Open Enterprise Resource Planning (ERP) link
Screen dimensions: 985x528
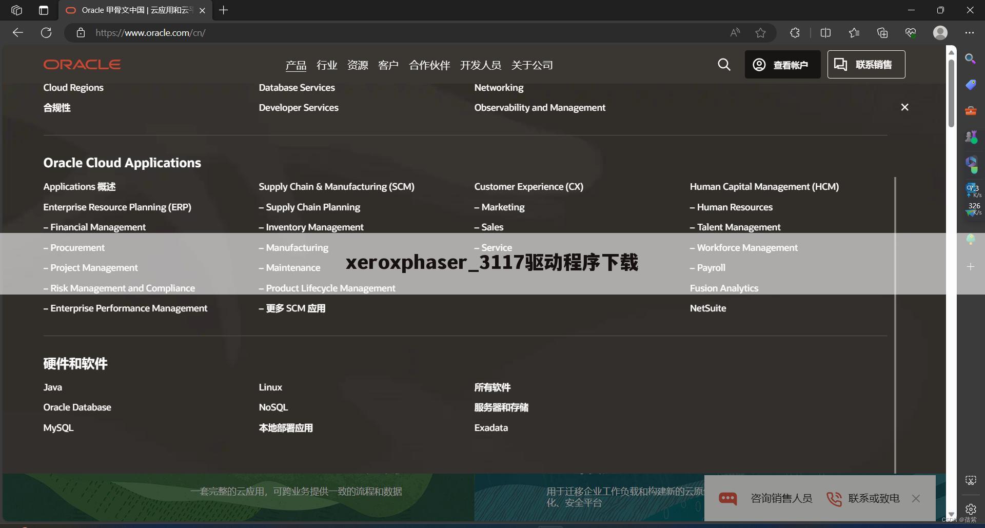tap(117, 207)
